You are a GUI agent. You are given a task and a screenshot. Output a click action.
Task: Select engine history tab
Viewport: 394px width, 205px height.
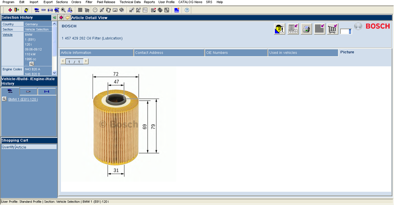pyautogui.click(x=28, y=92)
